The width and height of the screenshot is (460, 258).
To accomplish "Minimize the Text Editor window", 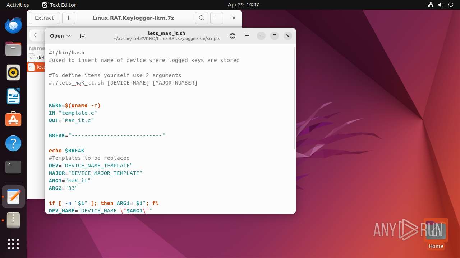I will [x=261, y=36].
